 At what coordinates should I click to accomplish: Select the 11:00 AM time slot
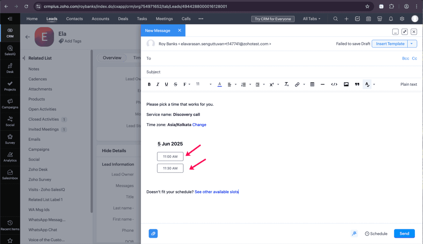[x=170, y=157]
